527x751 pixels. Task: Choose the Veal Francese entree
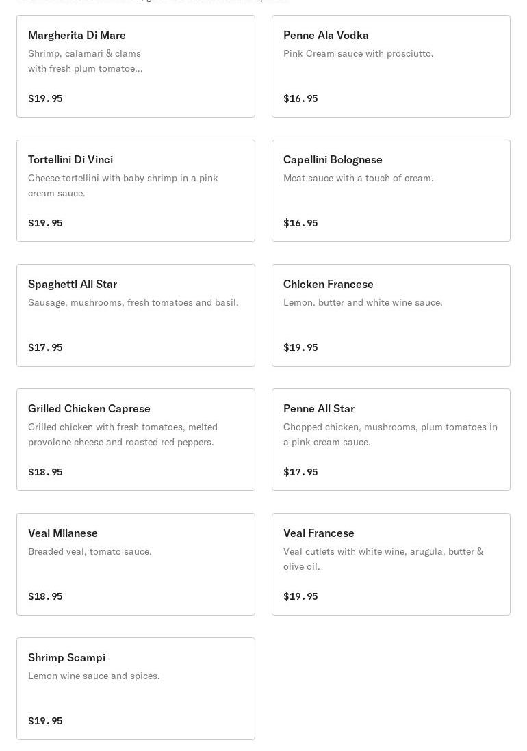[x=391, y=564]
